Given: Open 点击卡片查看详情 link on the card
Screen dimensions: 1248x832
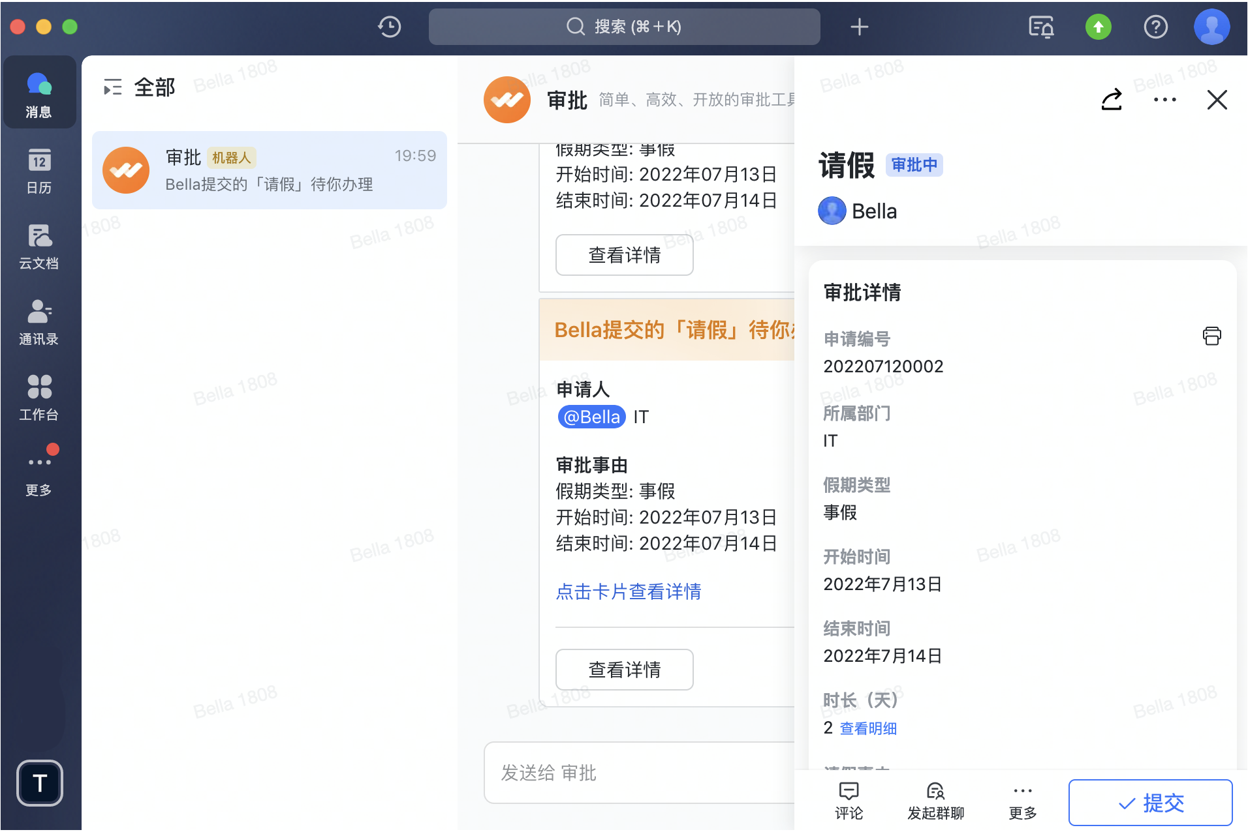Looking at the screenshot, I should (628, 591).
